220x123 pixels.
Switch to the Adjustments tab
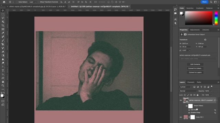[x=195, y=30]
